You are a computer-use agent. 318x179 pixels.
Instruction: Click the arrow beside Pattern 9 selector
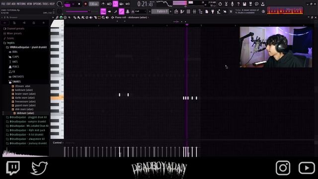click(x=170, y=11)
